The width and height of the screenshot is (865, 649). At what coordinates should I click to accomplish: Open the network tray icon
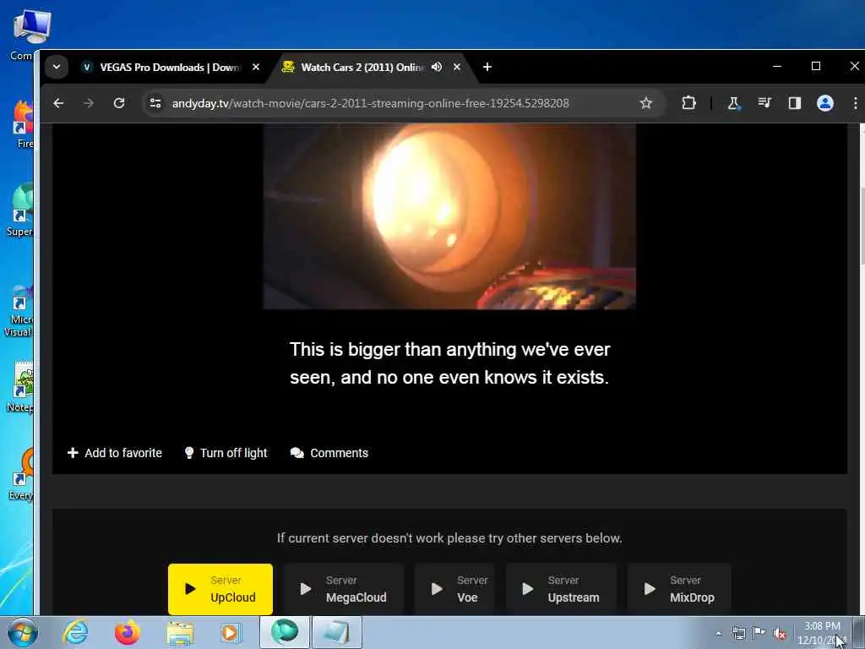[x=738, y=633]
